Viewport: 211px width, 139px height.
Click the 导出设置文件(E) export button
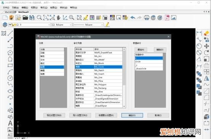coord(54,115)
